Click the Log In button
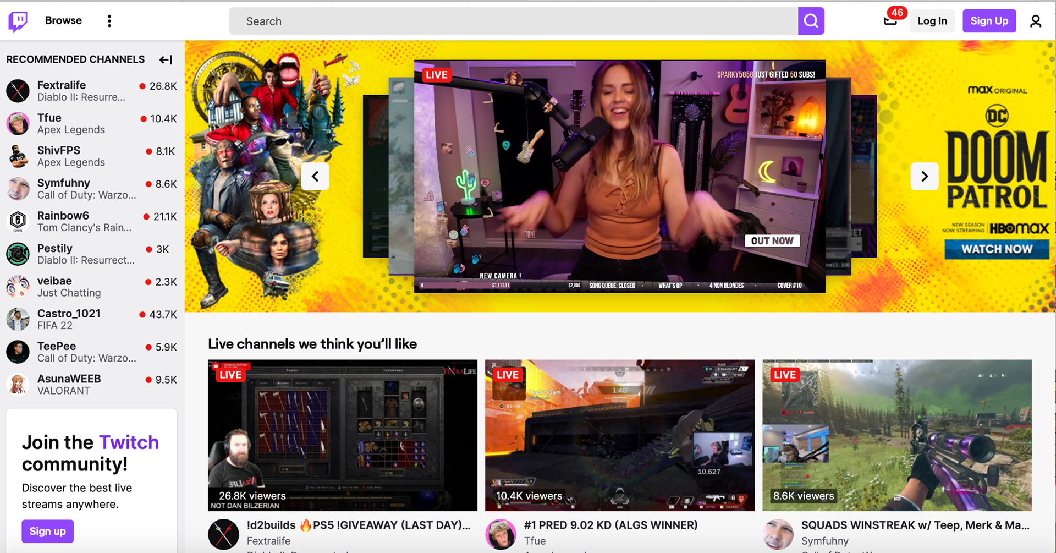The height and width of the screenshot is (553, 1056). click(x=932, y=21)
